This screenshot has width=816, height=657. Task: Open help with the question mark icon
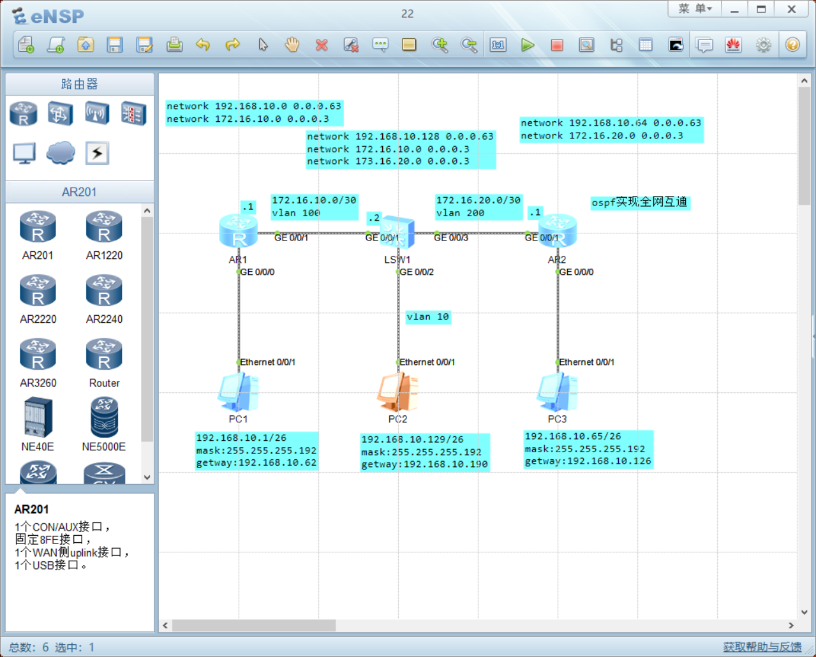click(x=792, y=45)
